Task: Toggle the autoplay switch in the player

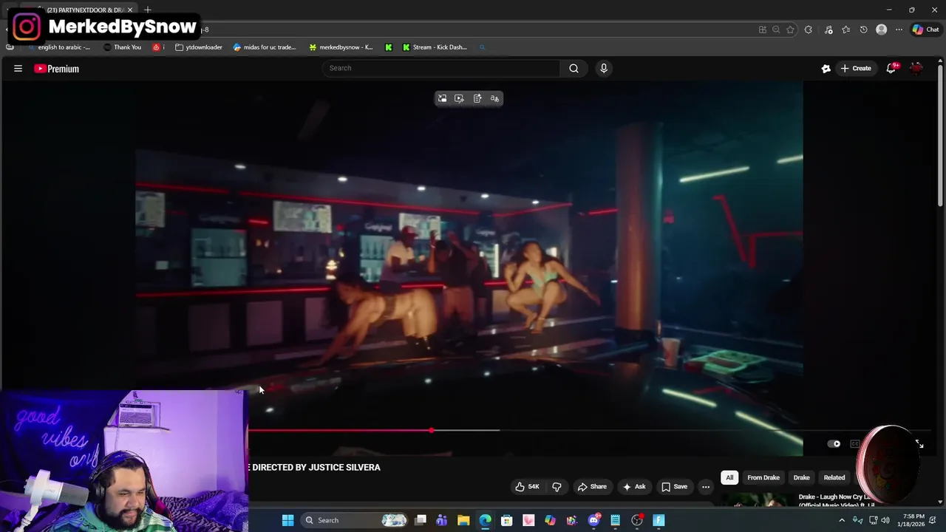Action: click(x=834, y=444)
